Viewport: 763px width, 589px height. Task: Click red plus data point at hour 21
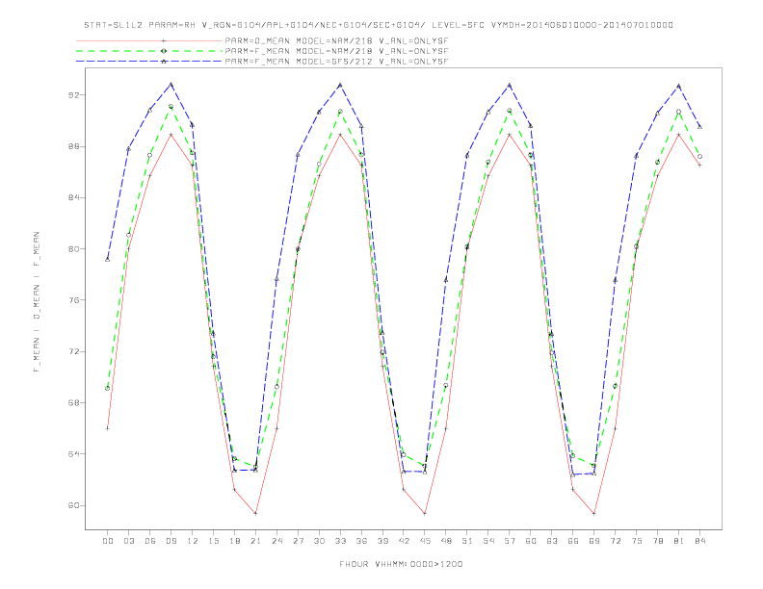(x=255, y=513)
